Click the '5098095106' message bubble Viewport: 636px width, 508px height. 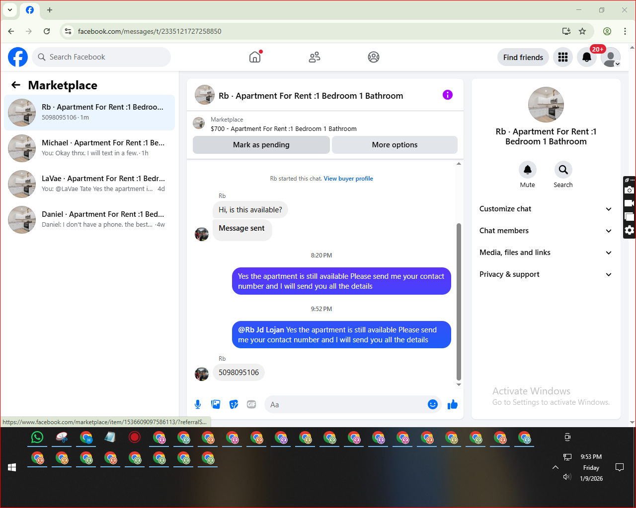238,373
